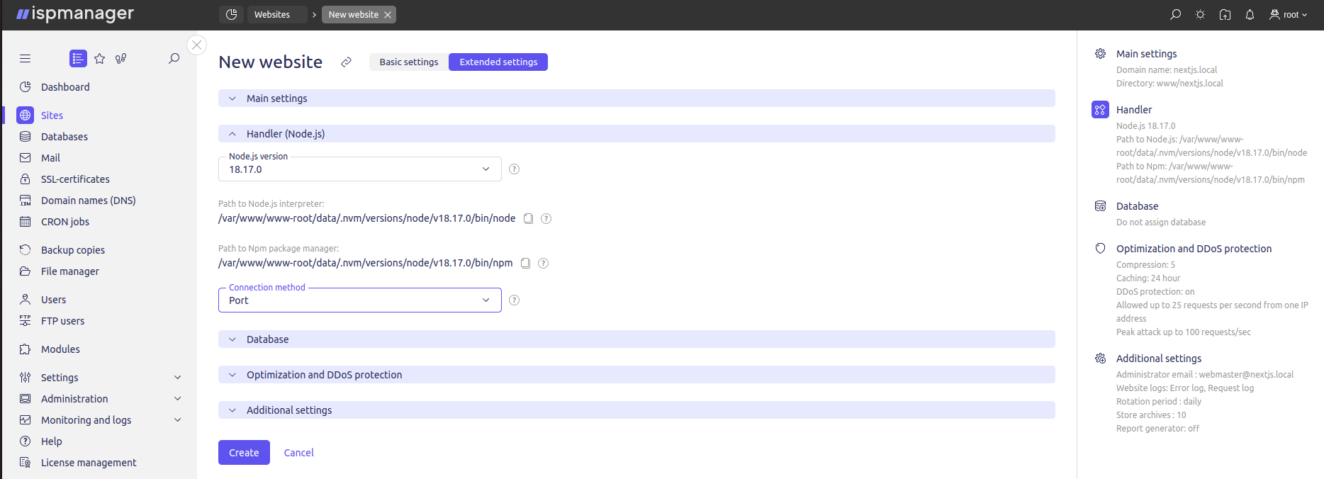Search the sidebar menu
Viewport: 1324px width, 479px height.
click(x=174, y=59)
